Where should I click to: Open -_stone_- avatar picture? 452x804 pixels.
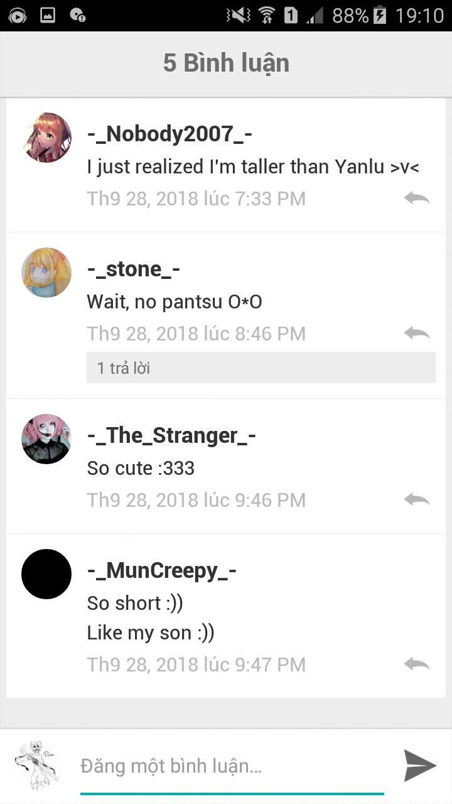pos(46,273)
